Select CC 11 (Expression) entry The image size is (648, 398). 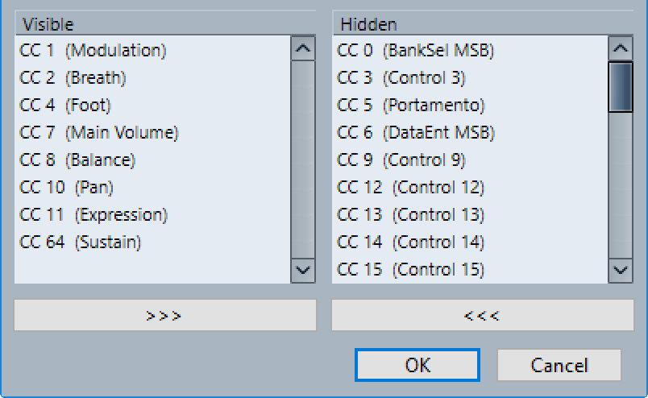pyautogui.click(x=152, y=215)
